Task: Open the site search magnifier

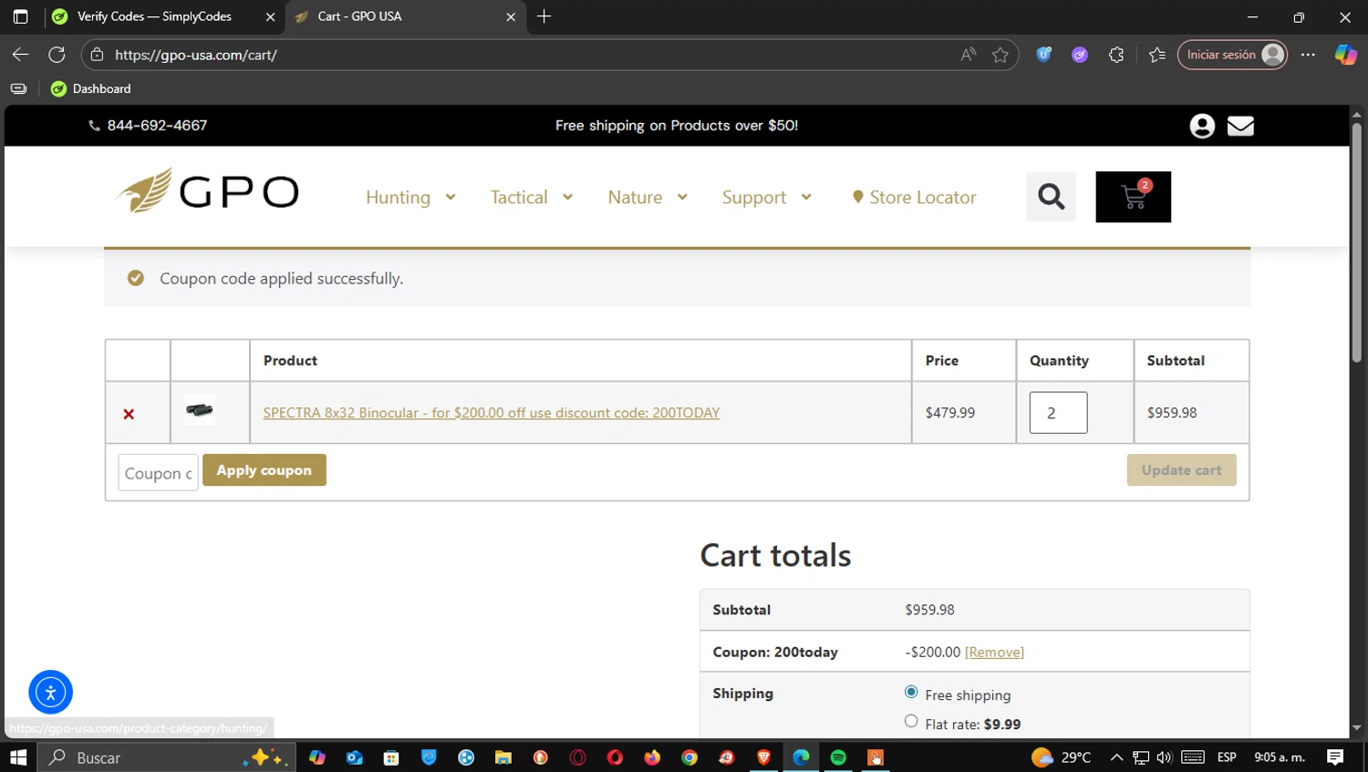Action: 1051,197
